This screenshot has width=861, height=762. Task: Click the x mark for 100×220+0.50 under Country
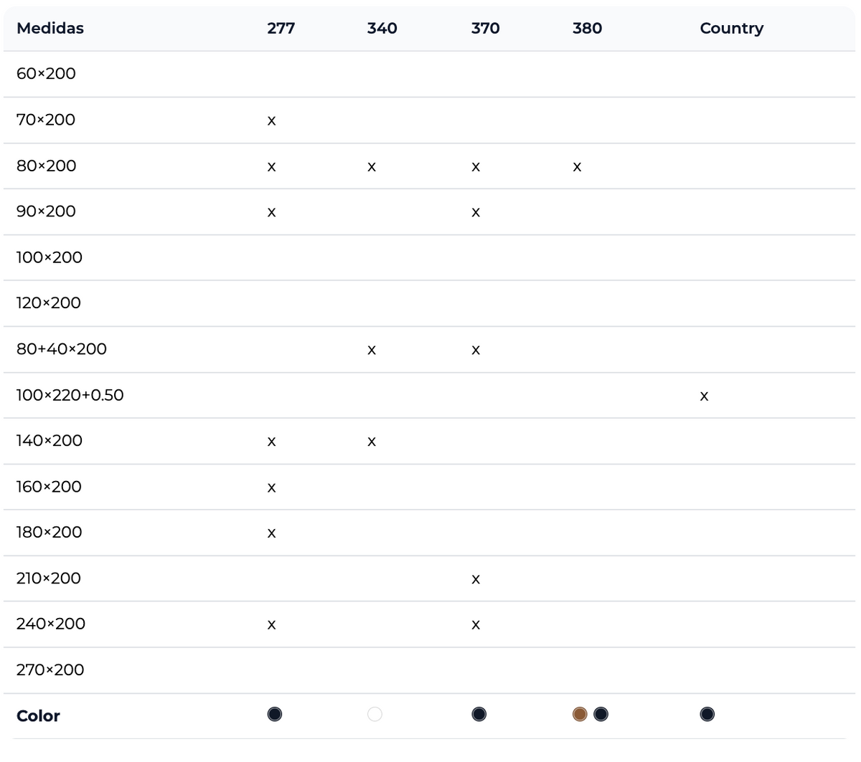tap(704, 396)
